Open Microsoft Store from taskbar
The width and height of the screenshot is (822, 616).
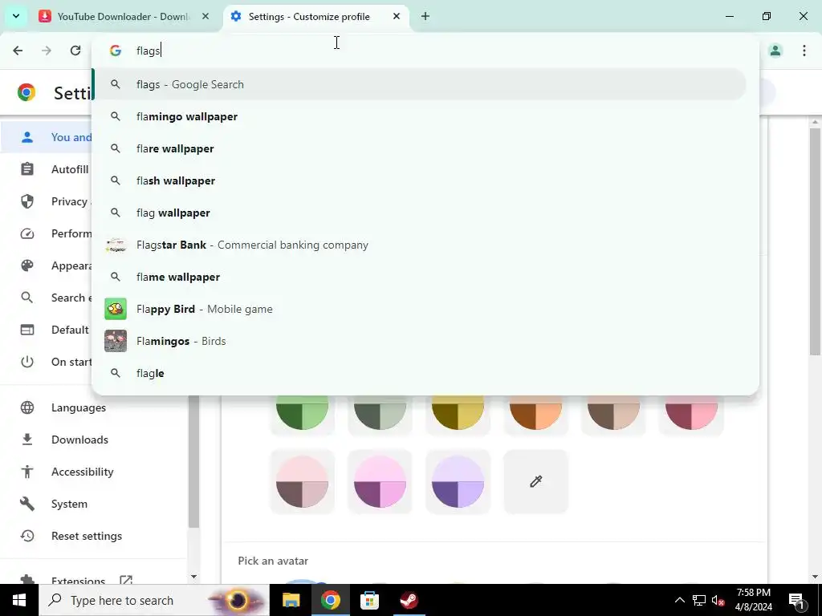click(369, 600)
